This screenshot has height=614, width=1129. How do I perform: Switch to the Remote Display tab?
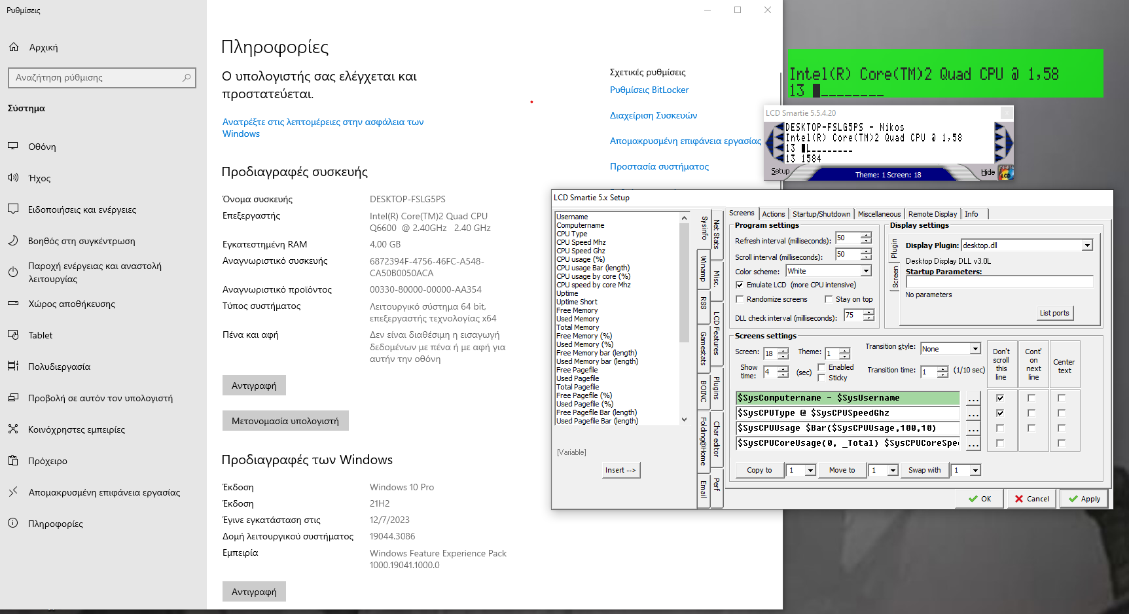(x=932, y=213)
